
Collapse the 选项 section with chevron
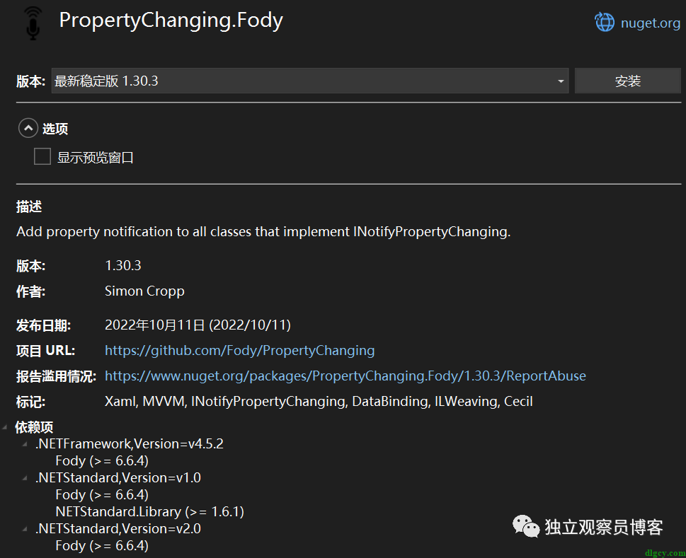(x=28, y=129)
